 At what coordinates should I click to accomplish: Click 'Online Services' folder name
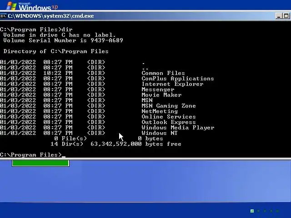[x=169, y=117]
